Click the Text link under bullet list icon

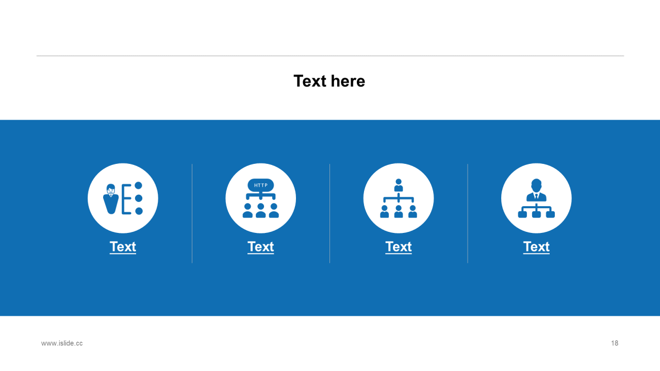click(x=123, y=247)
